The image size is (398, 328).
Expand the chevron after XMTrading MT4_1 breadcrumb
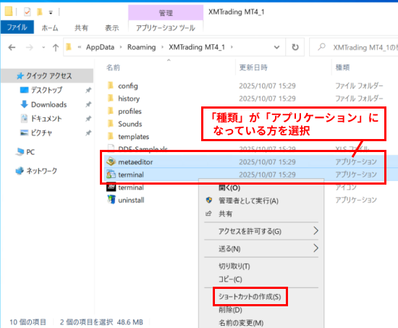tap(232, 47)
